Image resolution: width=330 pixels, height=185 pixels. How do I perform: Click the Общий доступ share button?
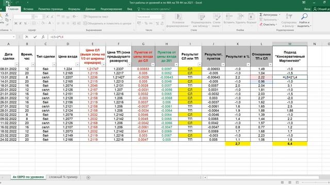321,9
